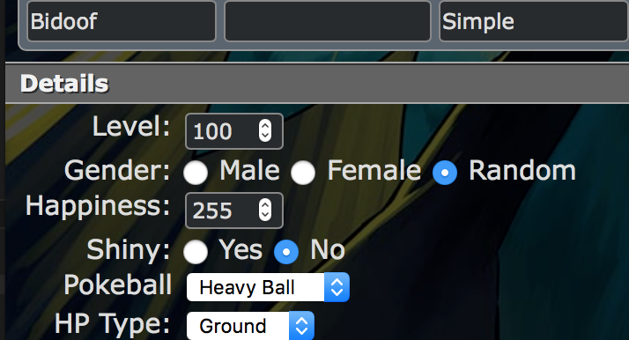Select the Female gender radio button
629x340 pixels.
click(303, 173)
